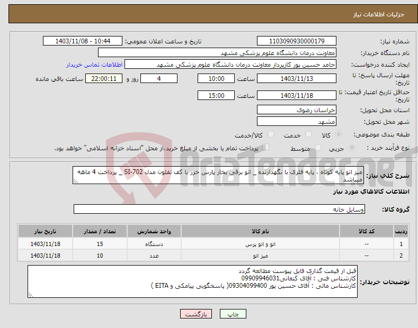The height and width of the screenshot is (328, 418).
Task: Select the کالا/خدمت radio button
Action: point(271,134)
